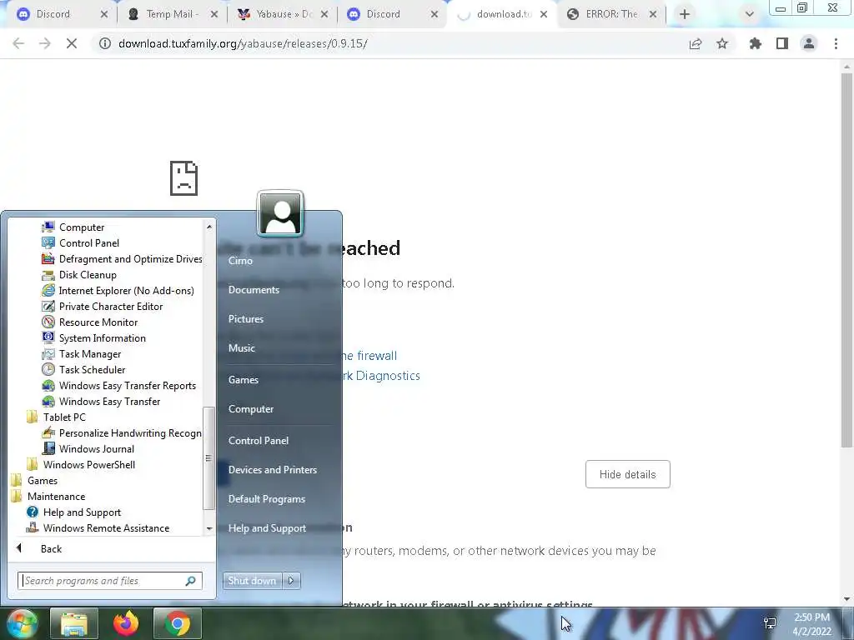Switch to the first Discord tab
The width and height of the screenshot is (854, 640).
click(53, 14)
